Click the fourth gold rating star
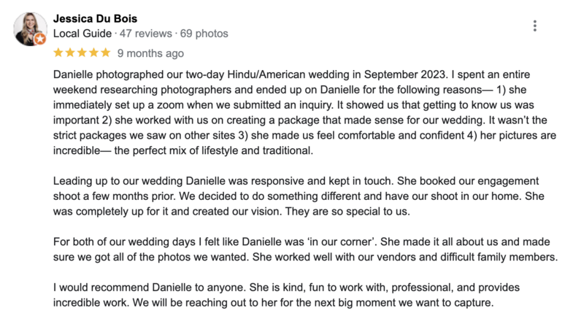The width and height of the screenshot is (584, 316). 94,53
